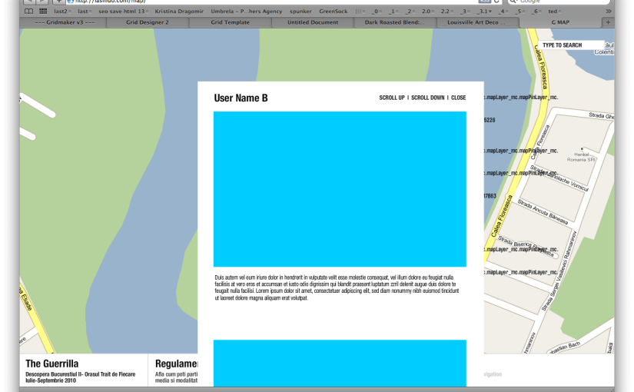Screen dimensions: 634x392
Task: Focus the TYPE TO SEARCH field
Action: point(571,45)
